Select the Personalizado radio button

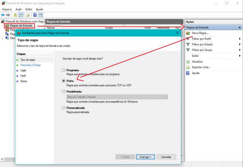coord(64,108)
